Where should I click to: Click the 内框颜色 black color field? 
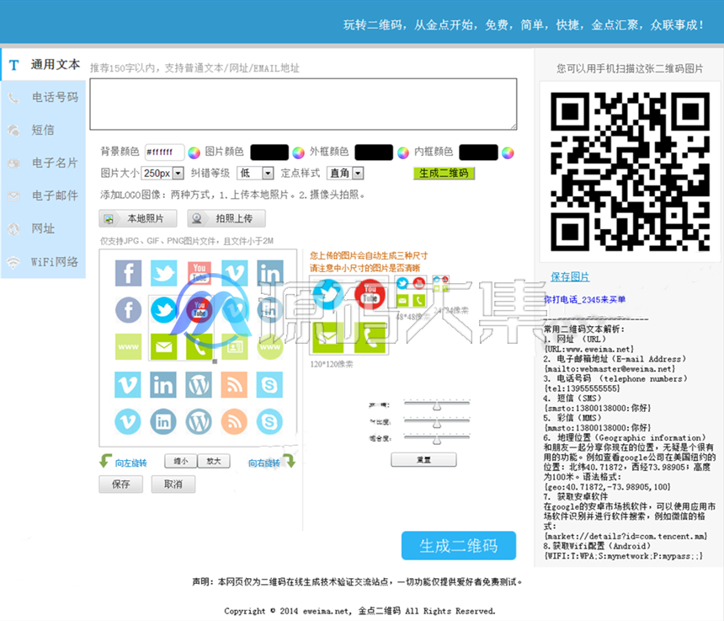pyautogui.click(x=478, y=152)
